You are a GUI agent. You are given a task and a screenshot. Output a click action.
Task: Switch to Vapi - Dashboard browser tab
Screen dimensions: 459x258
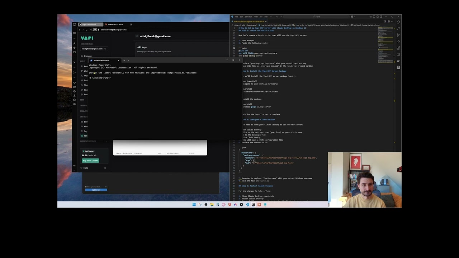tap(90, 24)
